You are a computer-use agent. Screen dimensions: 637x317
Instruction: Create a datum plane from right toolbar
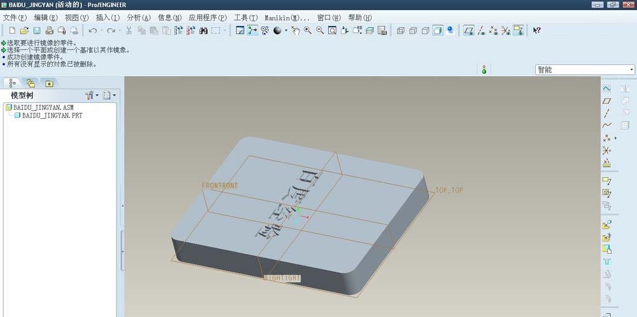[606, 100]
